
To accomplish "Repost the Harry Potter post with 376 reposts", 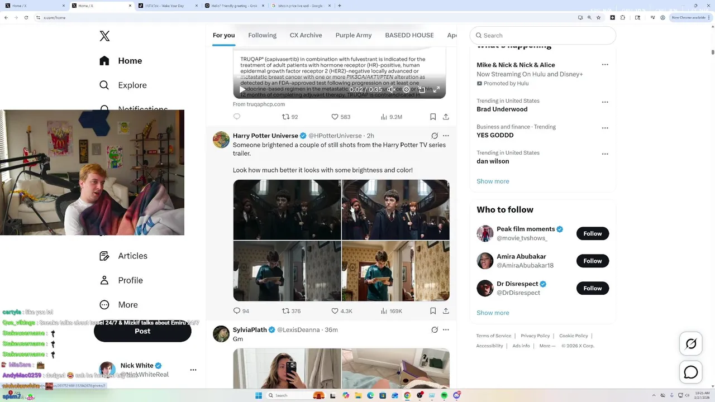I will click(x=291, y=311).
